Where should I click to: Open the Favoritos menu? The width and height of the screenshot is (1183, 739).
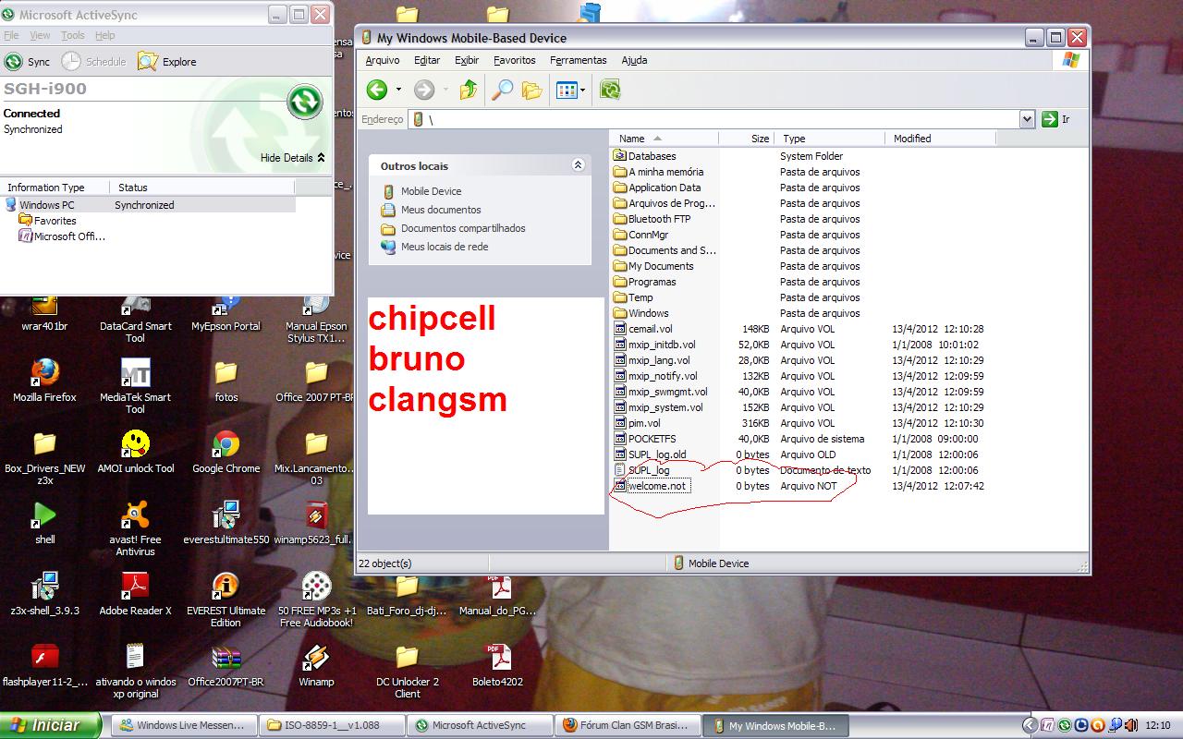coord(514,60)
